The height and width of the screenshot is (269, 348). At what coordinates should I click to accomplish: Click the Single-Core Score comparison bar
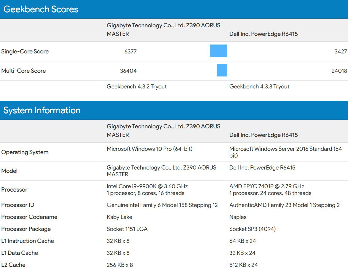[x=218, y=51]
